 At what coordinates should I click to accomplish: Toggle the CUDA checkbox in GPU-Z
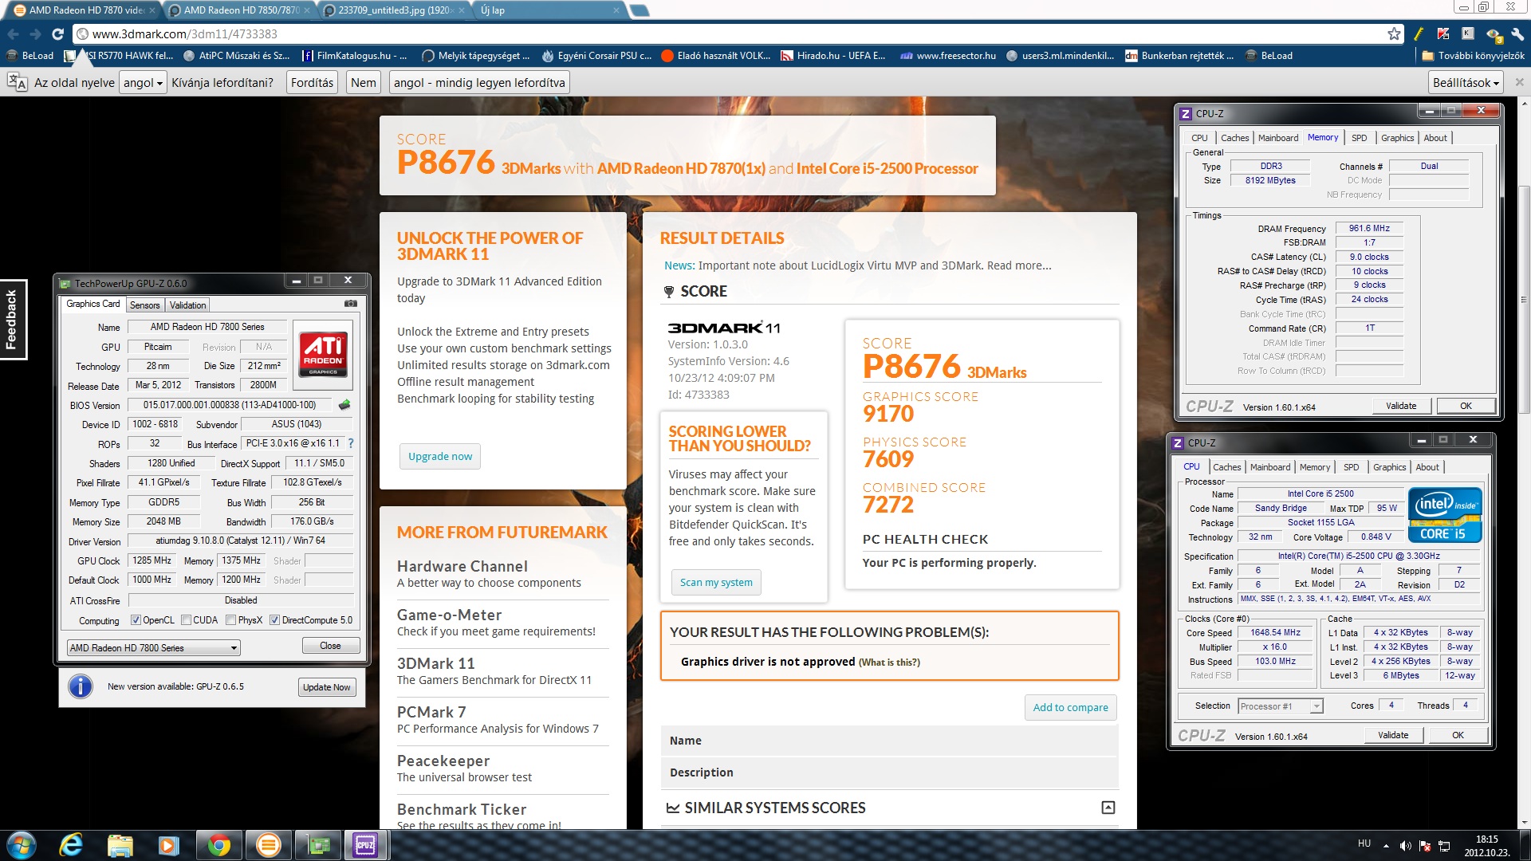coord(186,620)
